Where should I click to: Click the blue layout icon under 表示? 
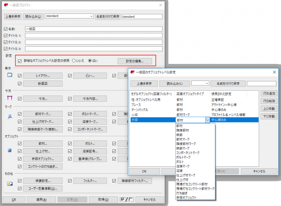(x=10, y=75)
